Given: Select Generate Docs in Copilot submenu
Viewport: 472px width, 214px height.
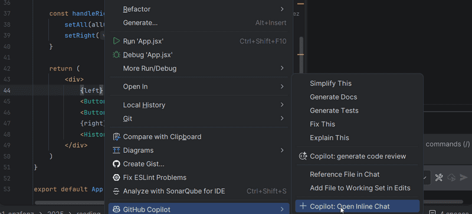Looking at the screenshot, I should tap(333, 97).
